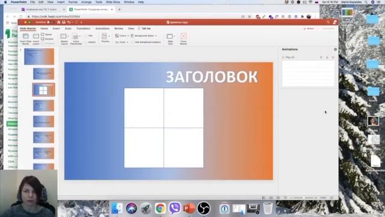Click the Rename layout button in ribbon
The height and width of the screenshot is (217, 385).
click(47, 39)
